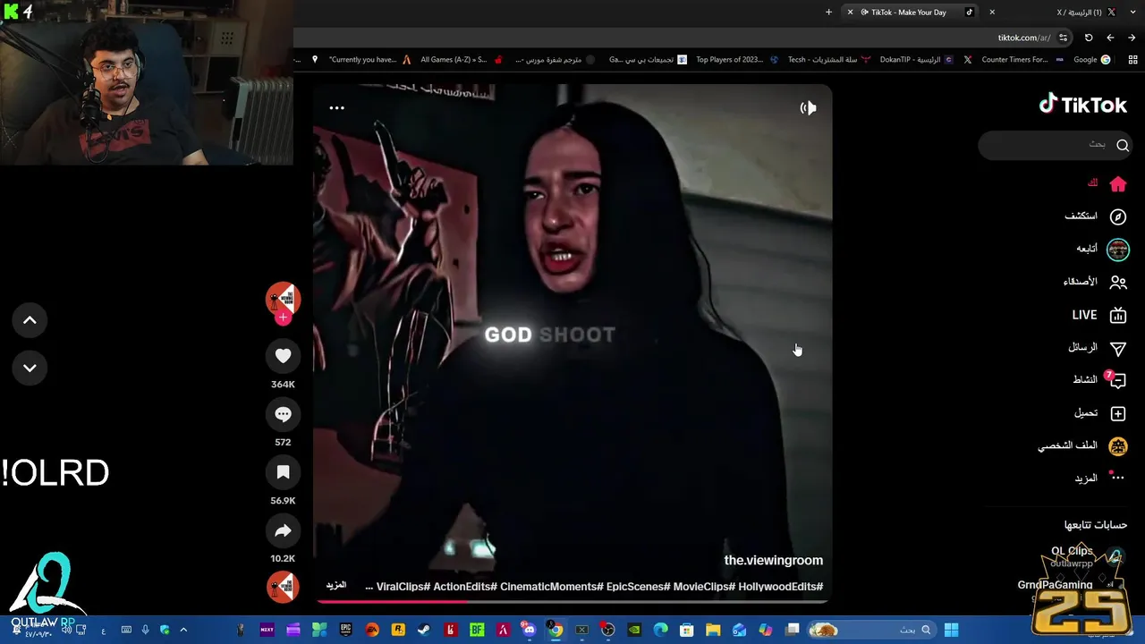Click the magnifier search icon in TikTok
Viewport: 1145px width, 644px height.
(x=1123, y=145)
